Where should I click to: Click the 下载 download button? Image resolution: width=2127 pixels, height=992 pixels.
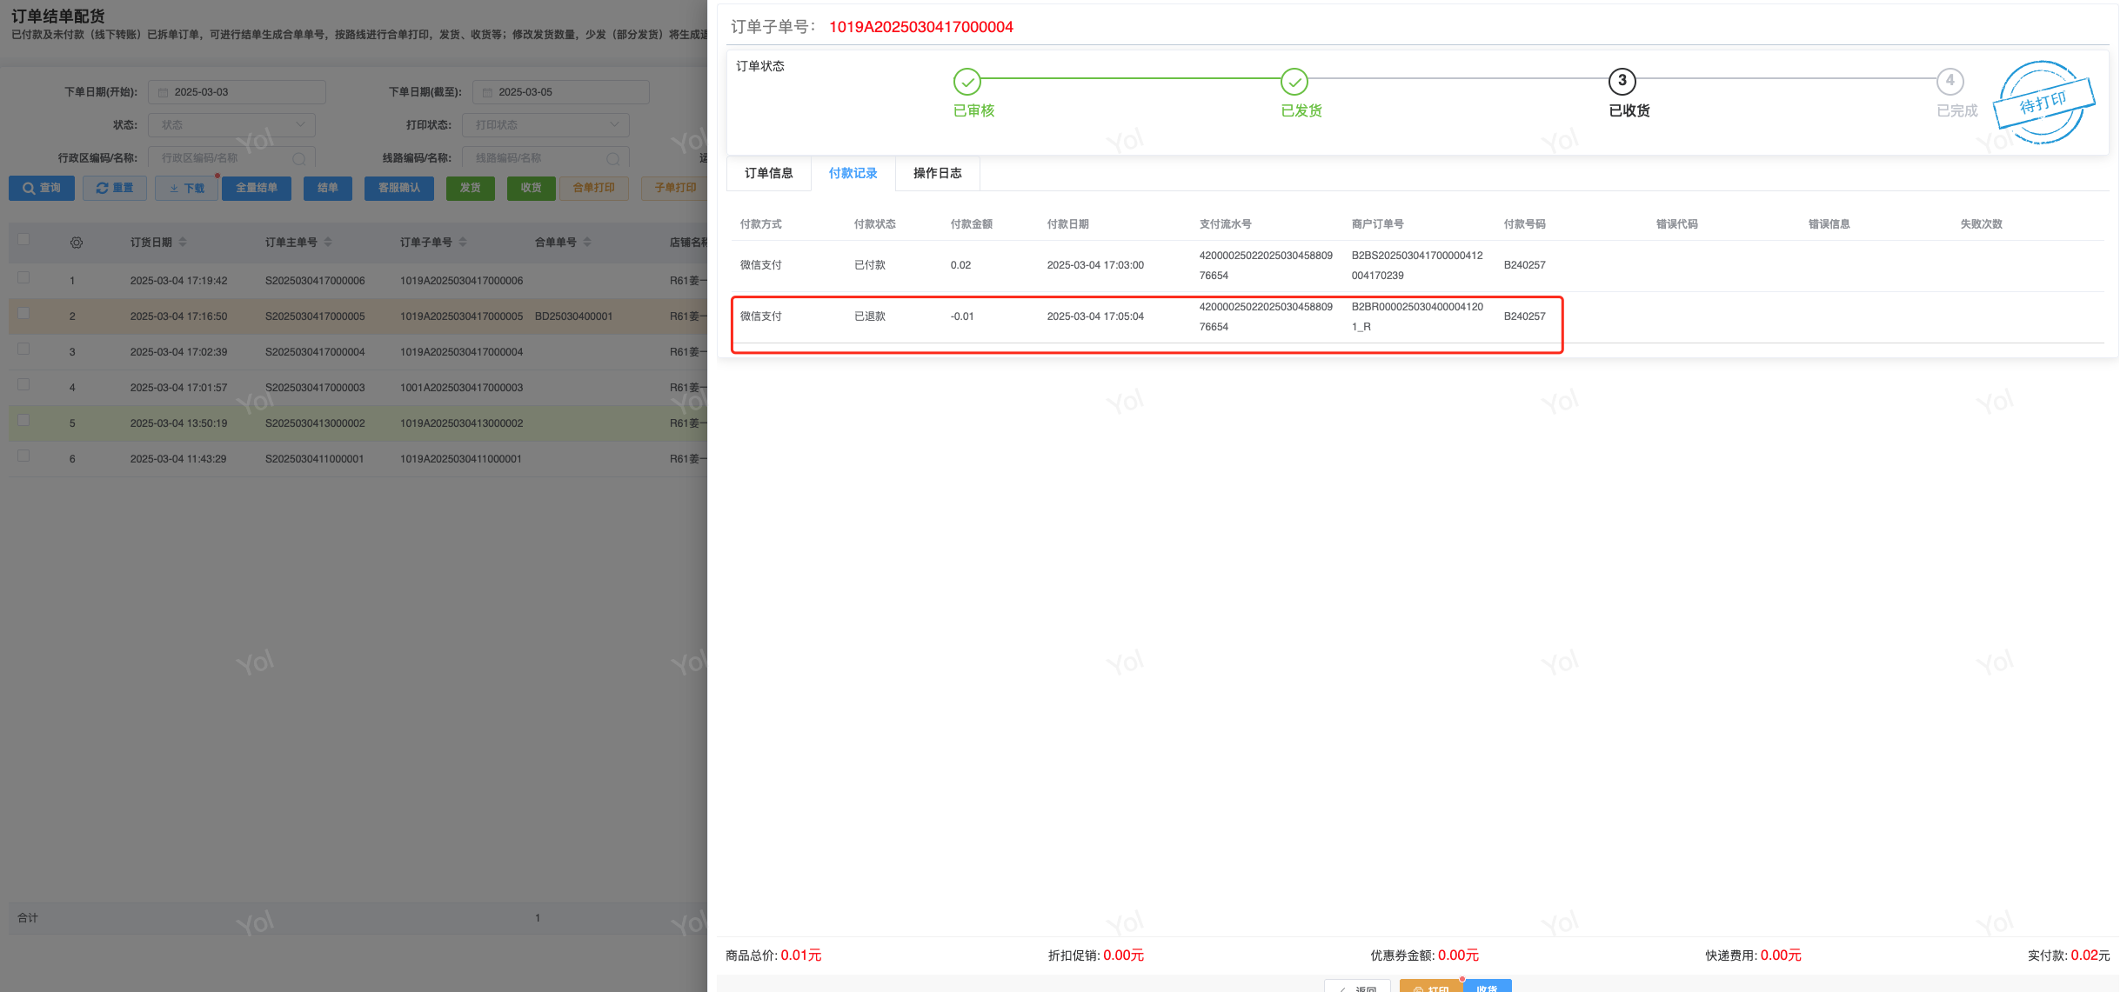point(186,188)
